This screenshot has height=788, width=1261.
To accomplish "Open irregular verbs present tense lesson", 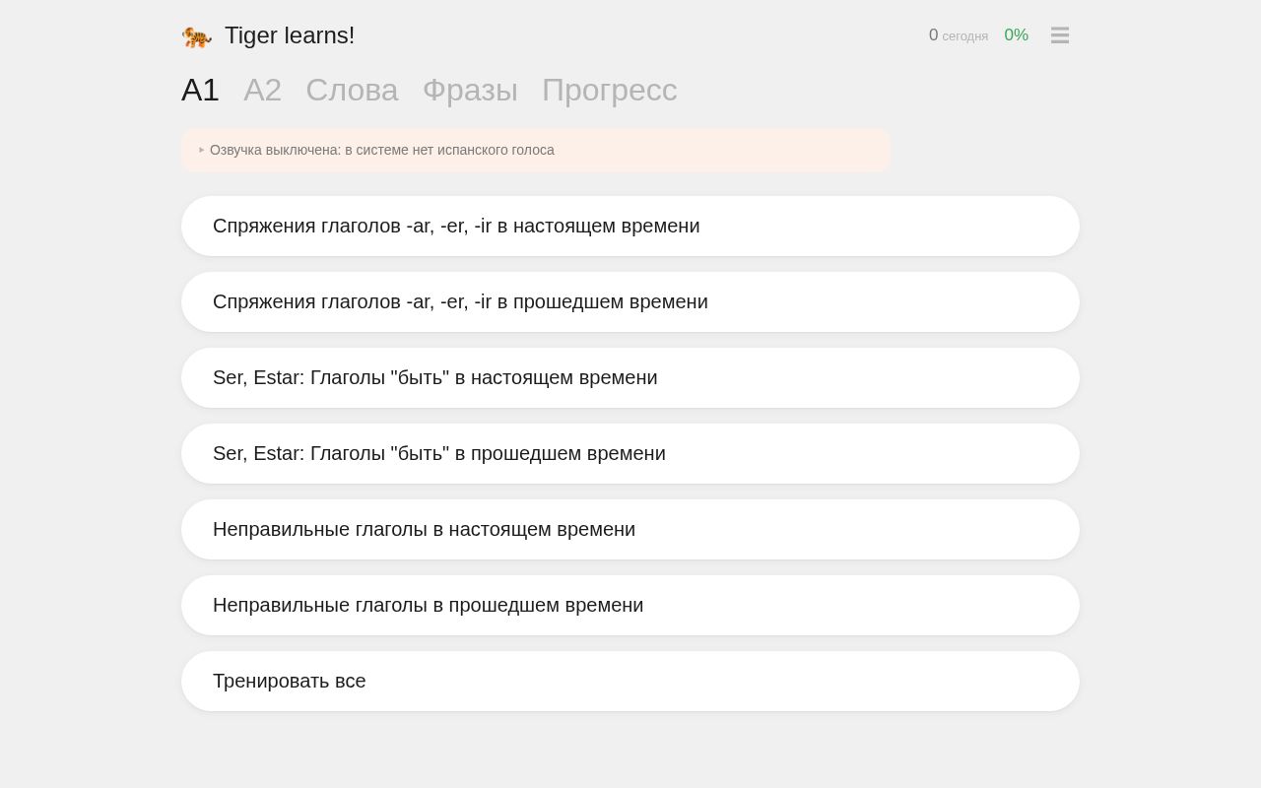I will tap(630, 529).
